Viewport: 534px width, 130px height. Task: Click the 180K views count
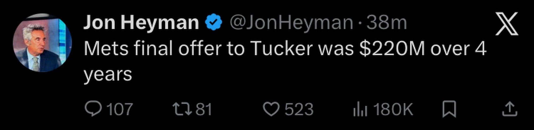coord(393,109)
